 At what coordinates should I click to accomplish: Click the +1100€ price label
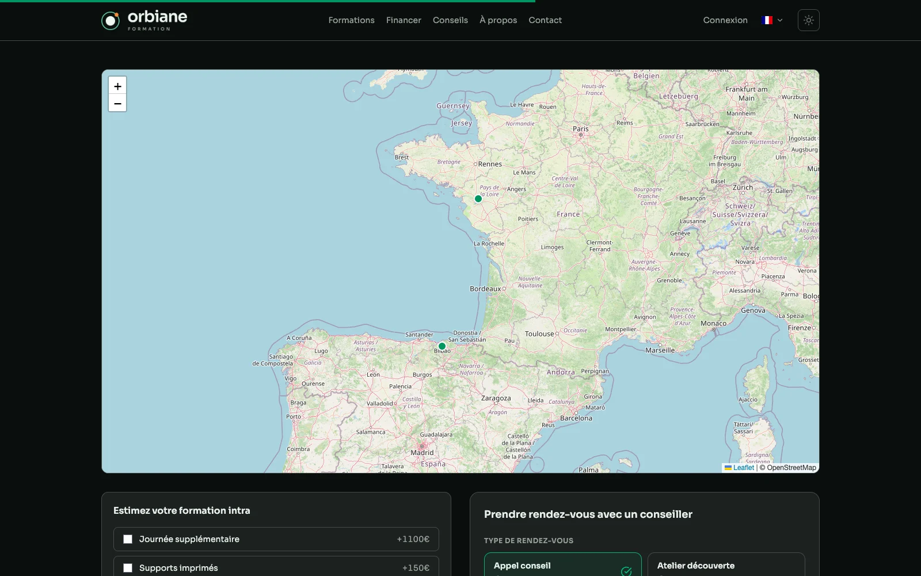413,539
